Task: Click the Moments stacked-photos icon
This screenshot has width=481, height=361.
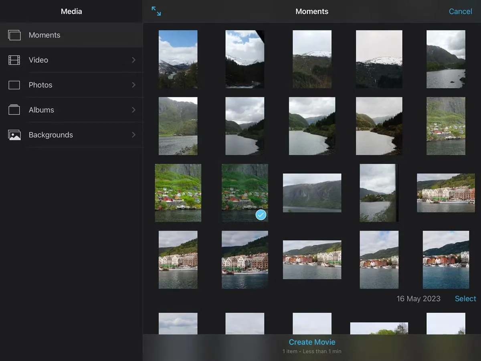Action: click(14, 35)
